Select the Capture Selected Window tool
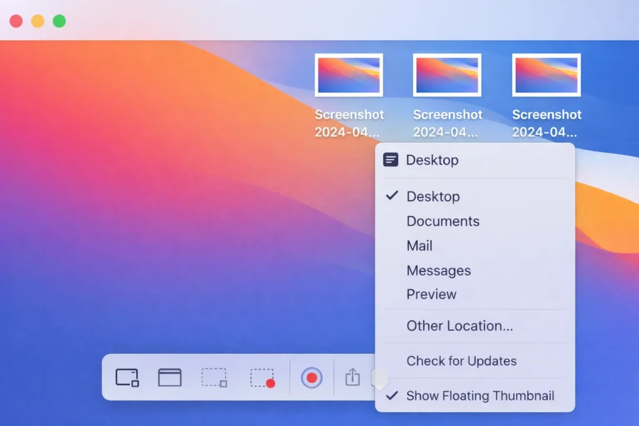Image resolution: width=639 pixels, height=426 pixels. (x=170, y=377)
